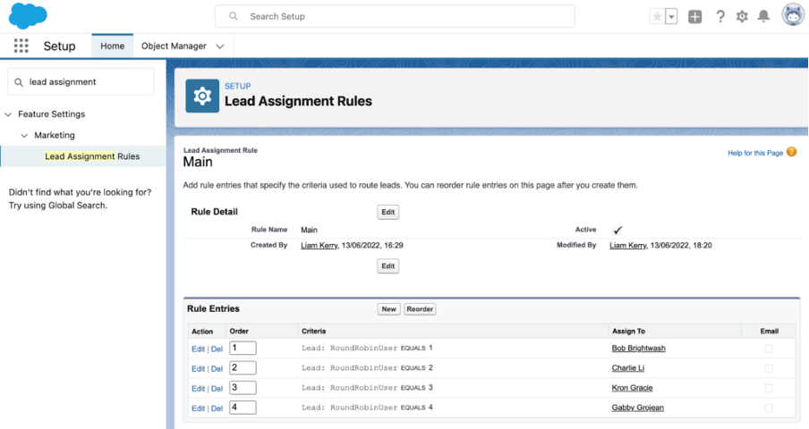The height and width of the screenshot is (429, 809).
Task: Open the Kron Gracie user link
Action: pyautogui.click(x=632, y=388)
